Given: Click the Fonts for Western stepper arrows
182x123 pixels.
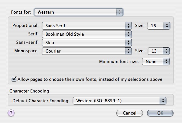Looking at the screenshot, I should tap(120, 12).
